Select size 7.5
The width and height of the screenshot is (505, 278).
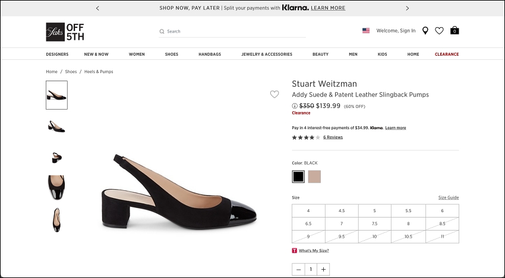(x=374, y=223)
